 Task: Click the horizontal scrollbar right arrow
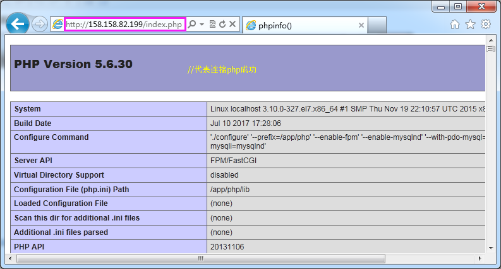pyautogui.click(x=480, y=258)
